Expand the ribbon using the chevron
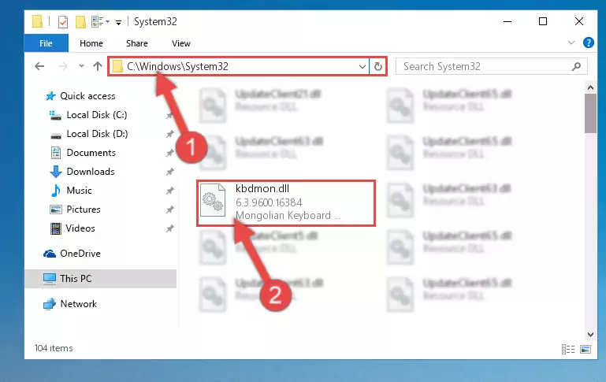The height and width of the screenshot is (382, 606). click(x=571, y=43)
